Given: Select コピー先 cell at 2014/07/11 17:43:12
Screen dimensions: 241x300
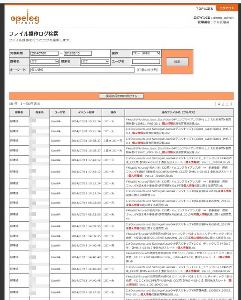Looking at the screenshot, I should (113, 172).
